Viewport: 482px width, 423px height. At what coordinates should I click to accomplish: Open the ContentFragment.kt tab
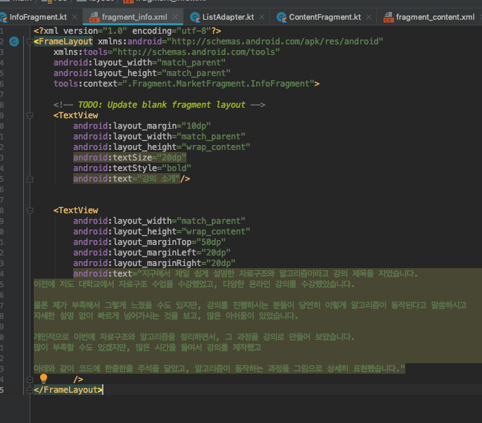(325, 17)
